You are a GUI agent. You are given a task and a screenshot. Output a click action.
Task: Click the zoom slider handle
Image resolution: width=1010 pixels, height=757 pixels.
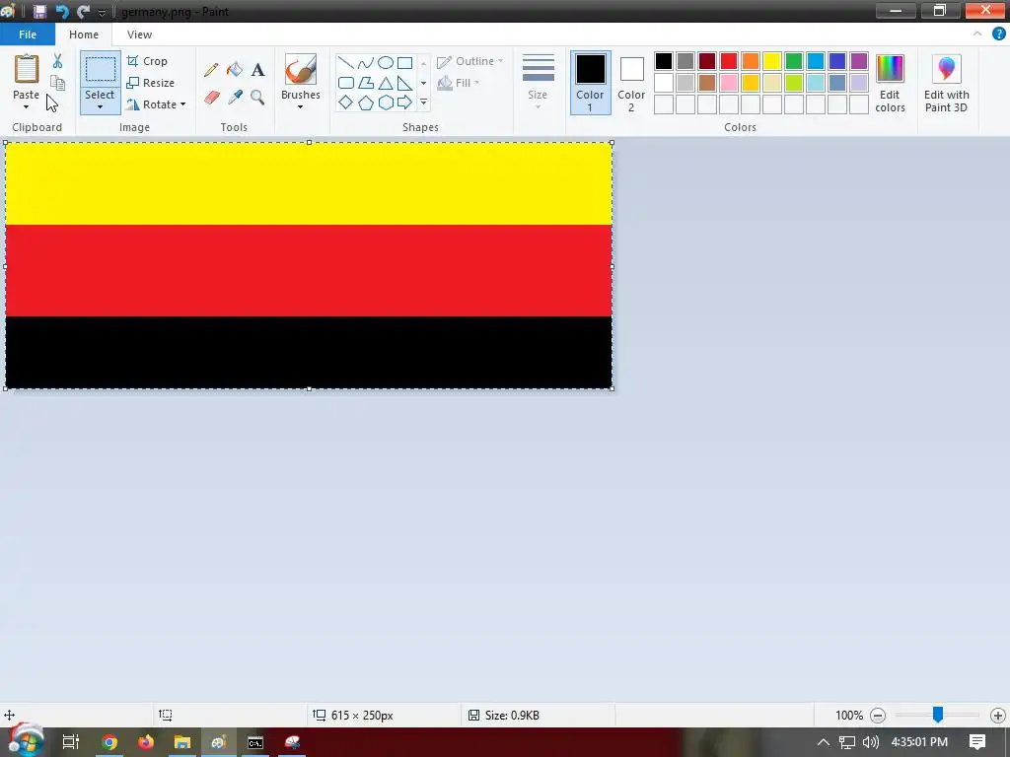pos(938,715)
